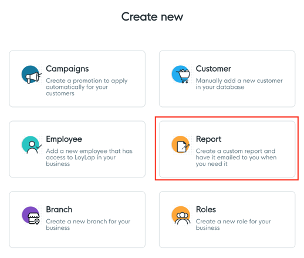The width and height of the screenshot is (304, 258).
Task: Click the purple Branch storefront icon
Action: point(31,215)
